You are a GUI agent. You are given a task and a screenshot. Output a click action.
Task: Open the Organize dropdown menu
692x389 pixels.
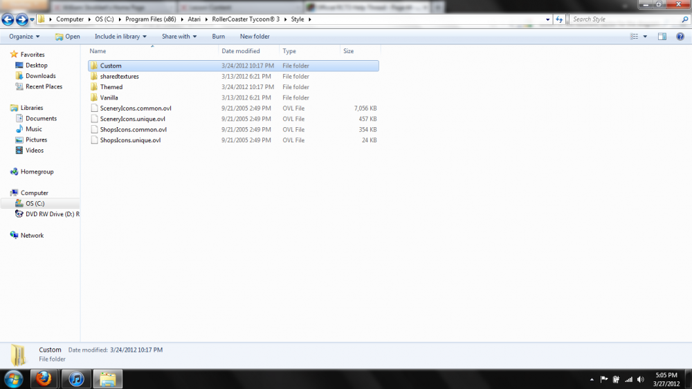click(24, 37)
